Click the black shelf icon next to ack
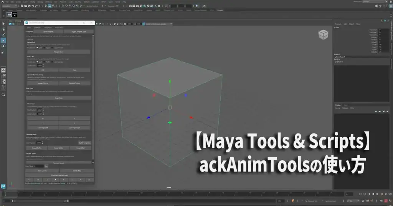The height and width of the screenshot is (206, 393). tap(15, 15)
